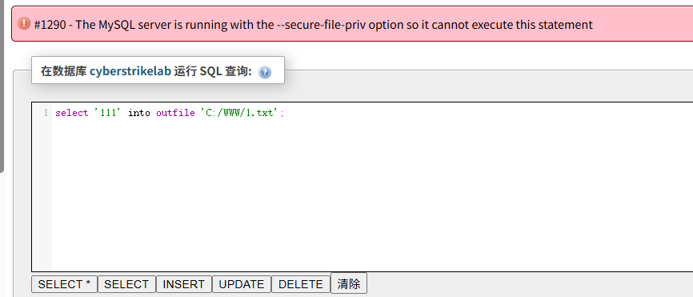
Task: Open the SQL help question-mark icon
Action: click(265, 71)
